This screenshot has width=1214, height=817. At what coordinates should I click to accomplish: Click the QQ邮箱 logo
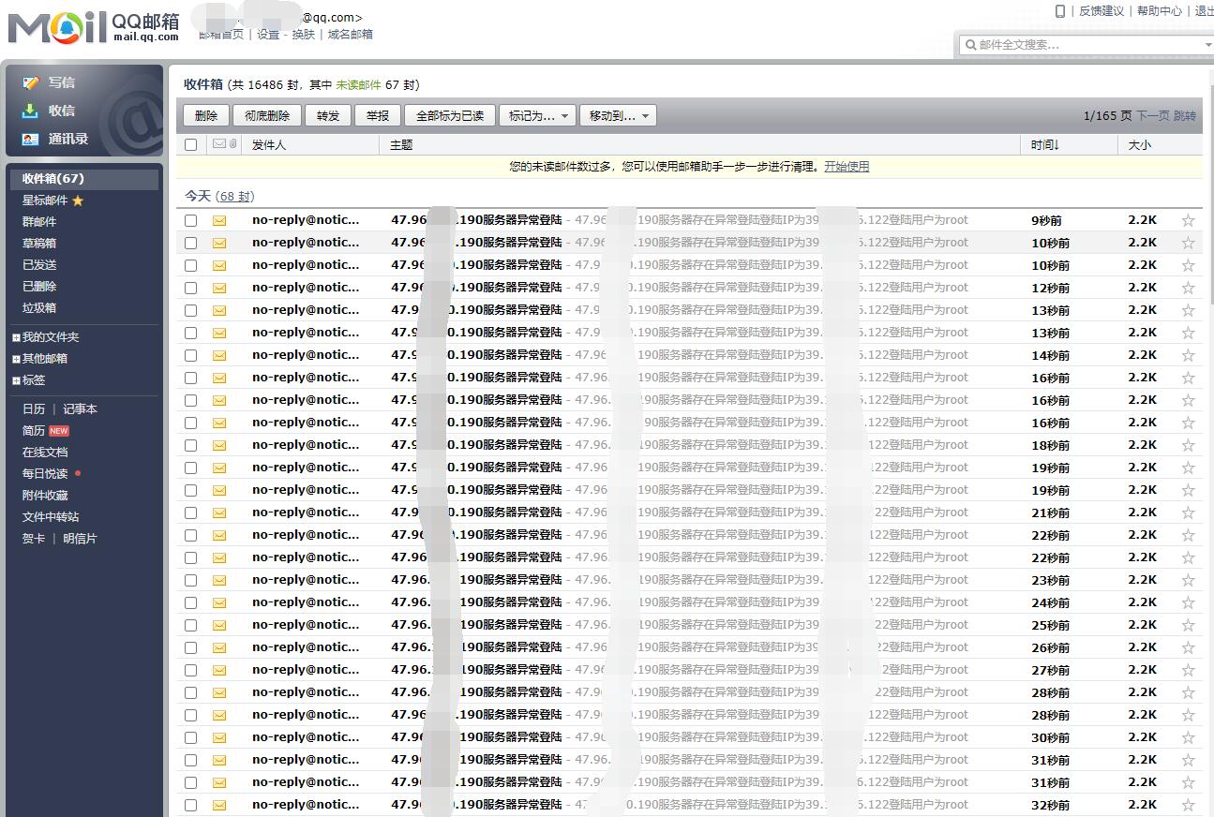click(94, 28)
